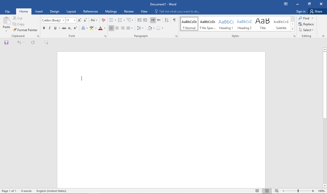
Task: Save document from Quick Access Toolbar
Action: [6, 43]
